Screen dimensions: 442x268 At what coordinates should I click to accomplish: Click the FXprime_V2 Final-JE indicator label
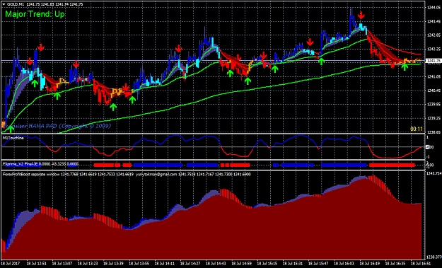coord(20,163)
